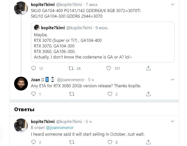Open Joan's profile name link
187x146 pixels.
35,80
